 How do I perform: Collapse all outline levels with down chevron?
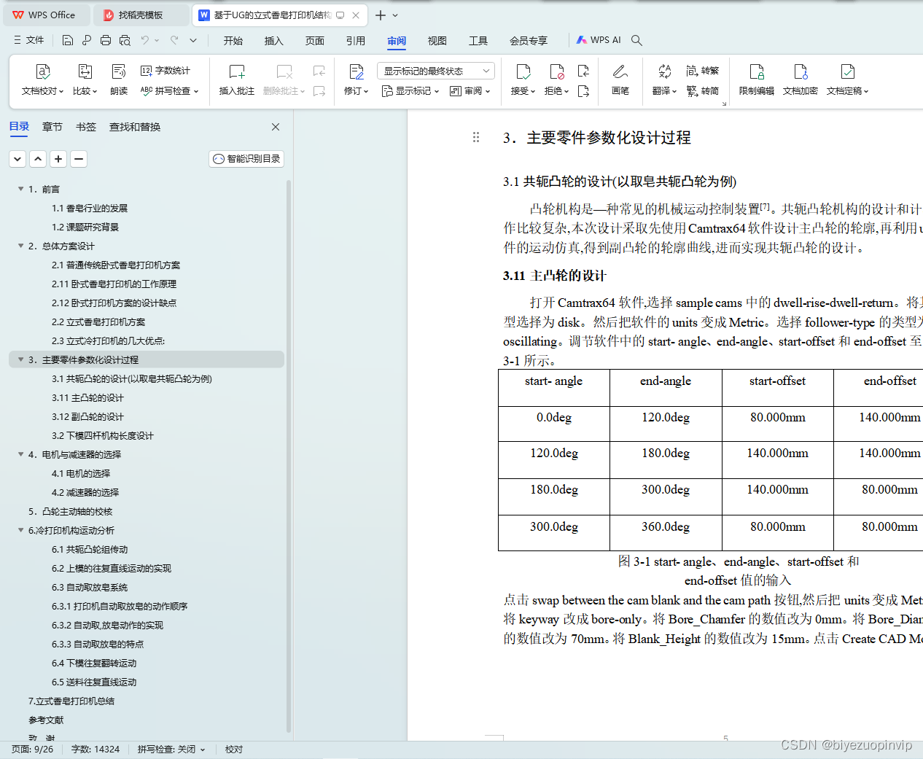pos(17,158)
